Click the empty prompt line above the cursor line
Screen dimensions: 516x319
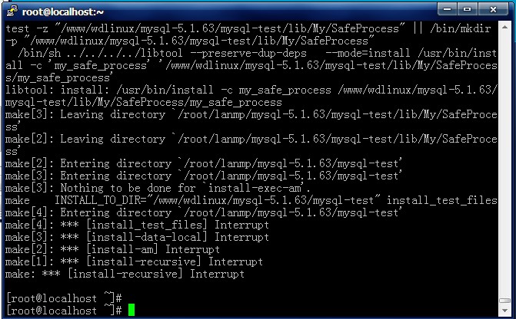pos(64,298)
